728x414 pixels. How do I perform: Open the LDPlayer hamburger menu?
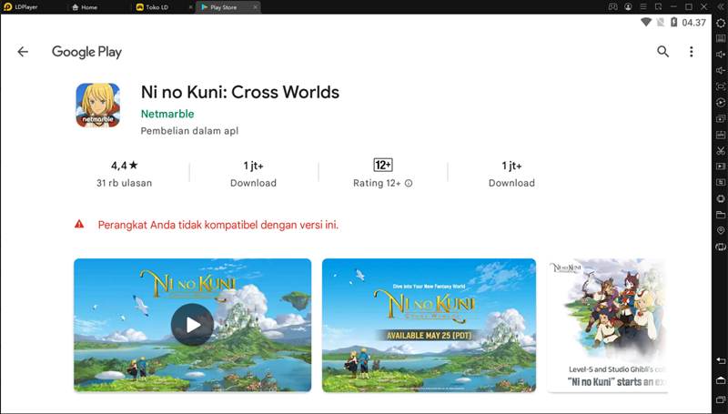coord(643,7)
